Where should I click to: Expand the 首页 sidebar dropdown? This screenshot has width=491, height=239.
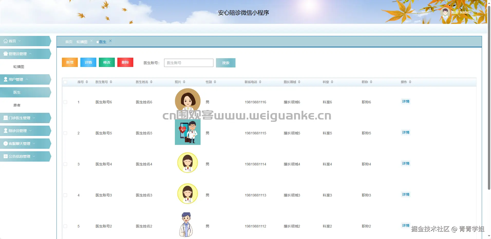20,41
